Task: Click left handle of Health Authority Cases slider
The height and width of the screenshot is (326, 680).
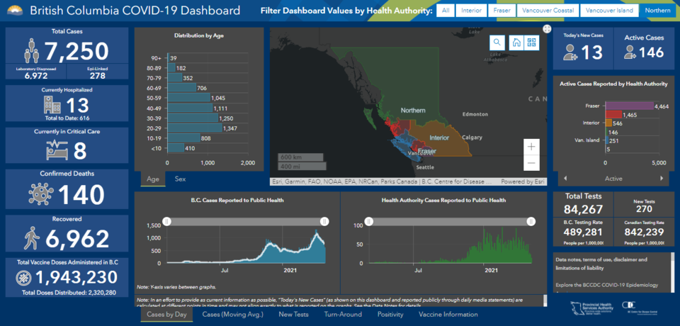Action: (368, 221)
